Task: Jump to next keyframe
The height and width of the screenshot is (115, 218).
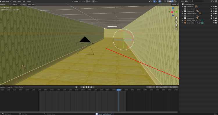Action: (x=91, y=87)
